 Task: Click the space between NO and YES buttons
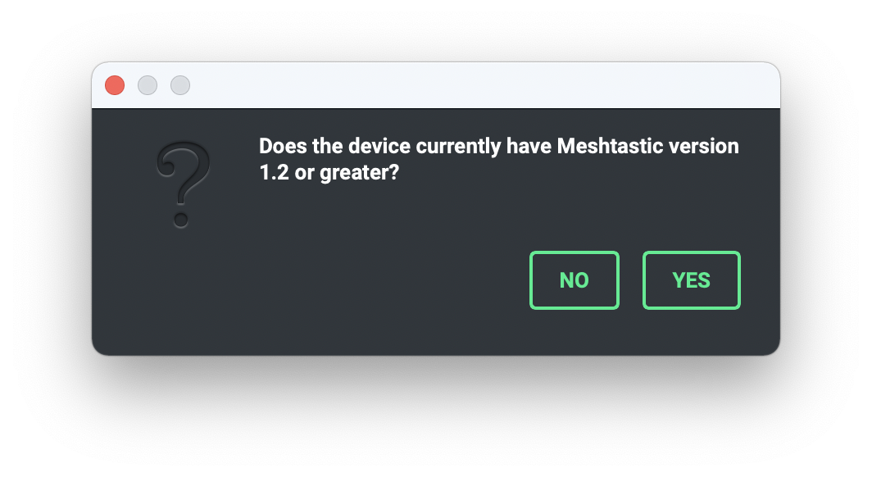click(x=631, y=279)
